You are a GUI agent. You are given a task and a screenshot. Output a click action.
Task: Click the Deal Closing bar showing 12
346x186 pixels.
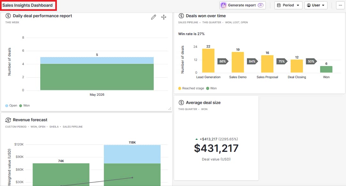tap(297, 66)
